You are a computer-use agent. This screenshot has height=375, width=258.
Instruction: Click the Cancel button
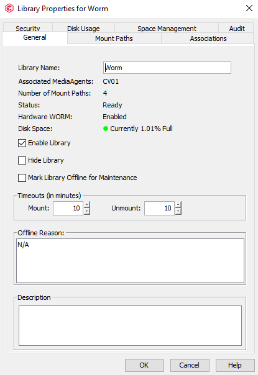tap(190, 365)
